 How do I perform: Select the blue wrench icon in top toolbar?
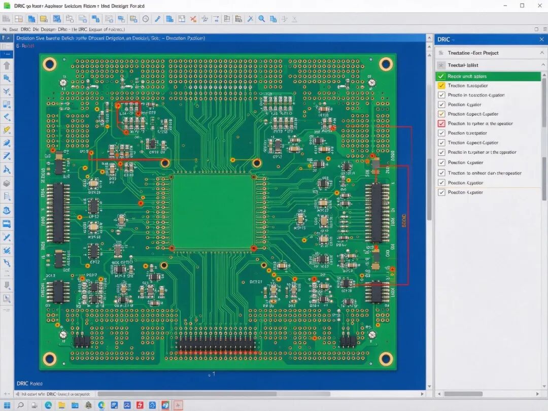(158, 19)
